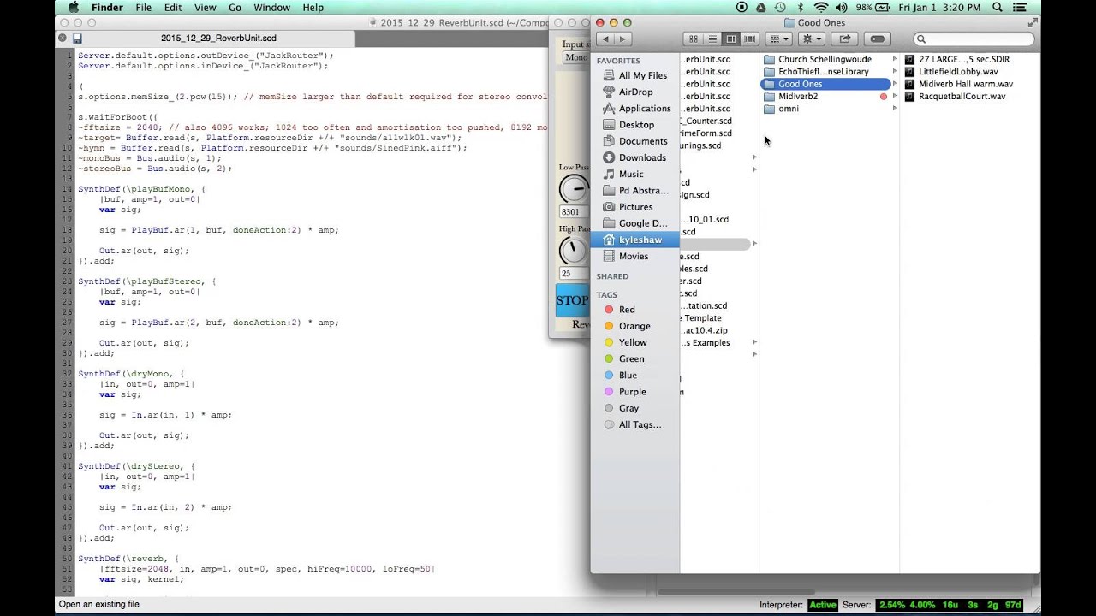The image size is (1096, 616).
Task: Open All My Files in Finder sidebar
Action: pos(634,75)
